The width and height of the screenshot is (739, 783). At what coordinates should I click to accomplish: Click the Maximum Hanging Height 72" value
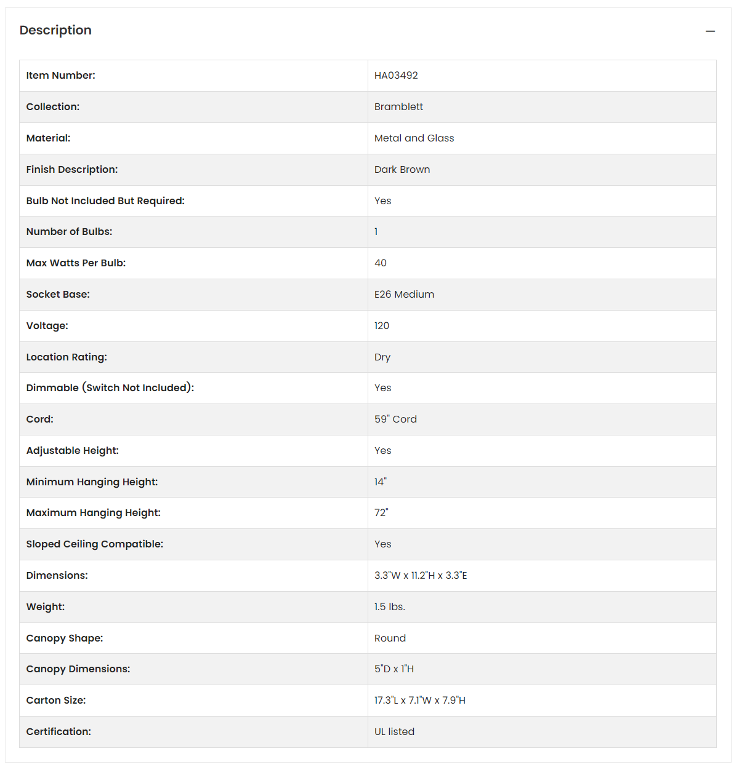(x=381, y=513)
